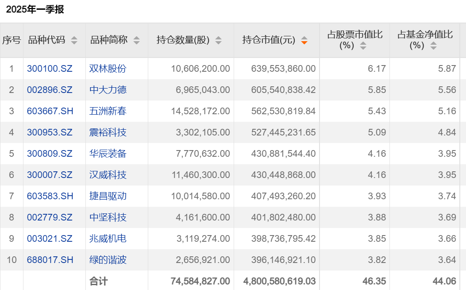Click the 2025年一季报 heading
466x290 pixels.
click(35, 9)
